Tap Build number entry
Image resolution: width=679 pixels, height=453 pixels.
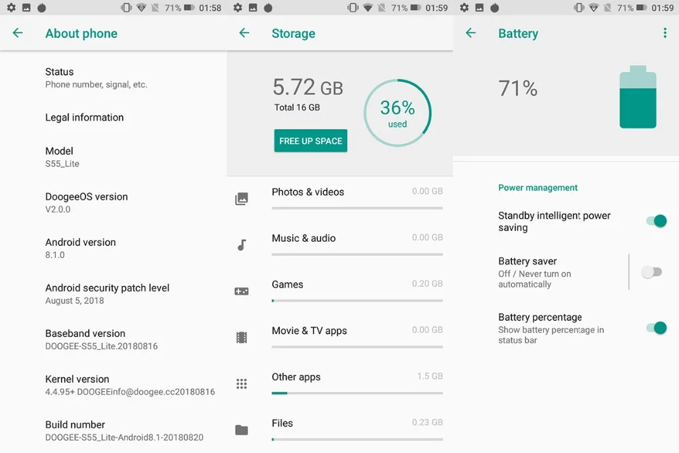point(124,431)
